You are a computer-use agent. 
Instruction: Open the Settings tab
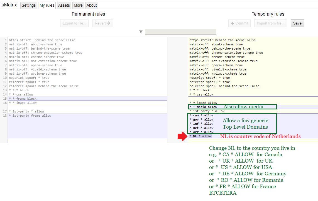[29, 5]
